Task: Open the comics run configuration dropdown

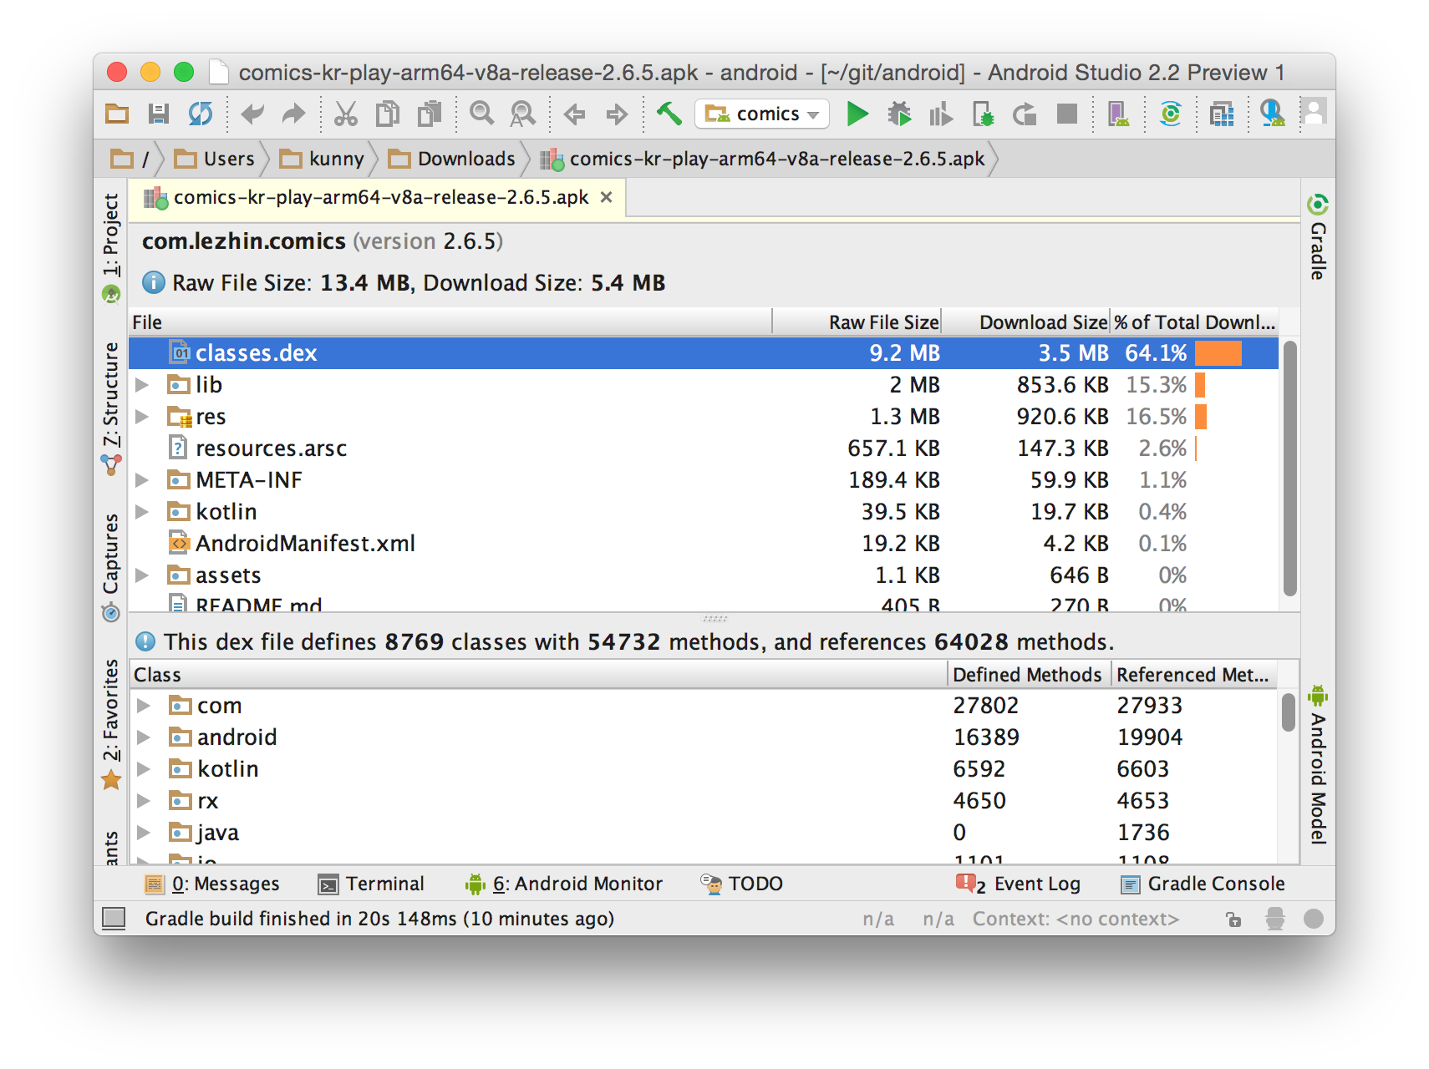Action: coord(761,114)
